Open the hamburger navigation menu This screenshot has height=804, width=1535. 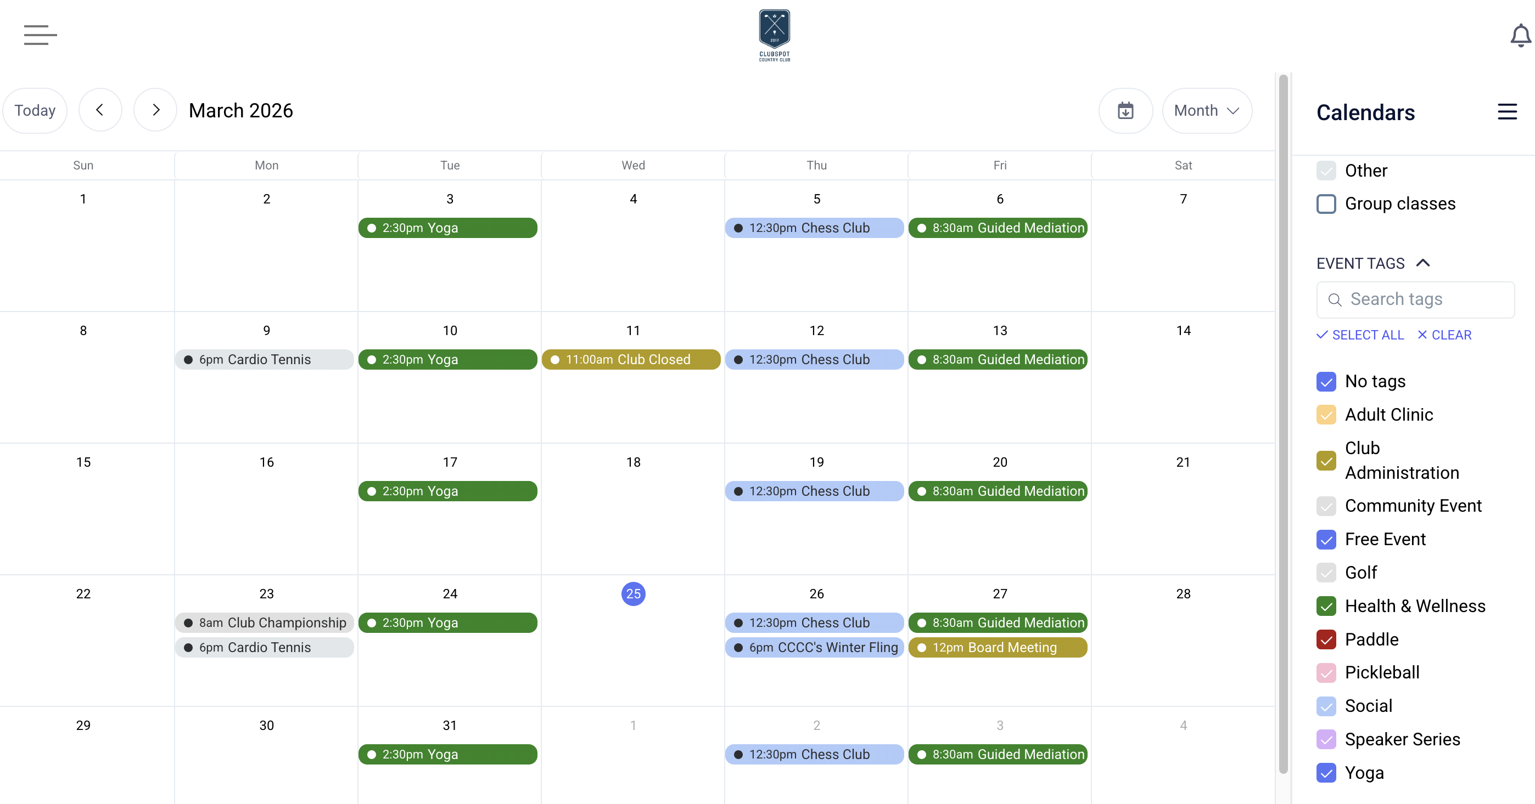(40, 35)
